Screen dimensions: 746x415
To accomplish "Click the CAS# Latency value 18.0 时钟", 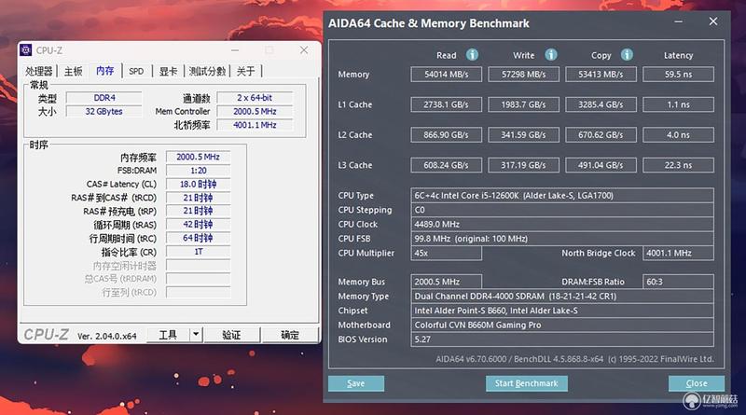I will click(199, 184).
